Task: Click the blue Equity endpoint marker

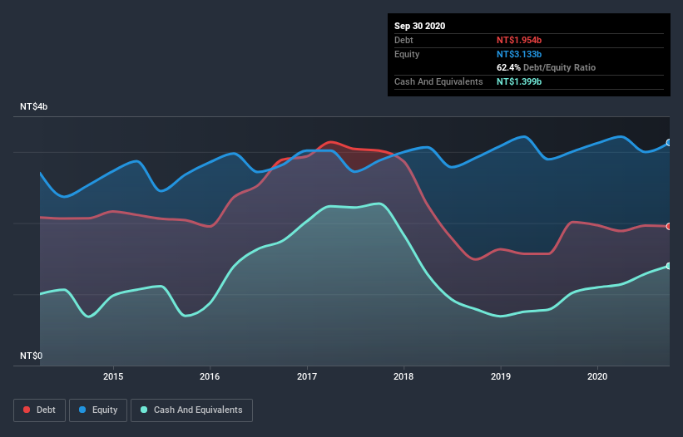Action: (669, 143)
